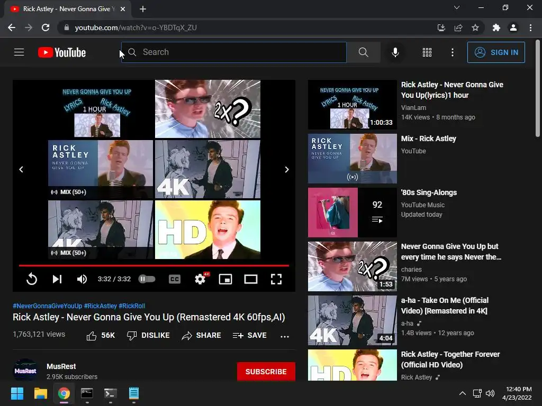Open the HD end-screen suggestion thumbnail
Image resolution: width=542 pixels, height=406 pixels.
207,229
